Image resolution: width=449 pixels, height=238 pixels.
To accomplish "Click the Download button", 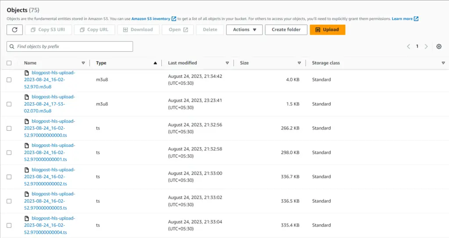I will click(x=138, y=30).
